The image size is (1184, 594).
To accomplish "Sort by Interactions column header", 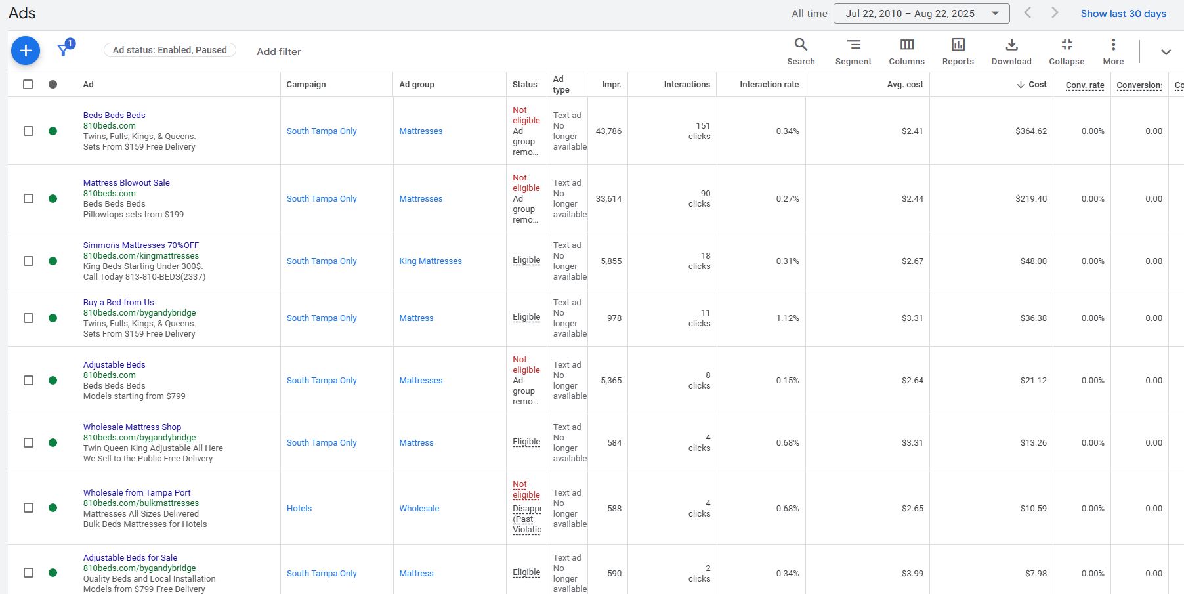I will [x=687, y=84].
